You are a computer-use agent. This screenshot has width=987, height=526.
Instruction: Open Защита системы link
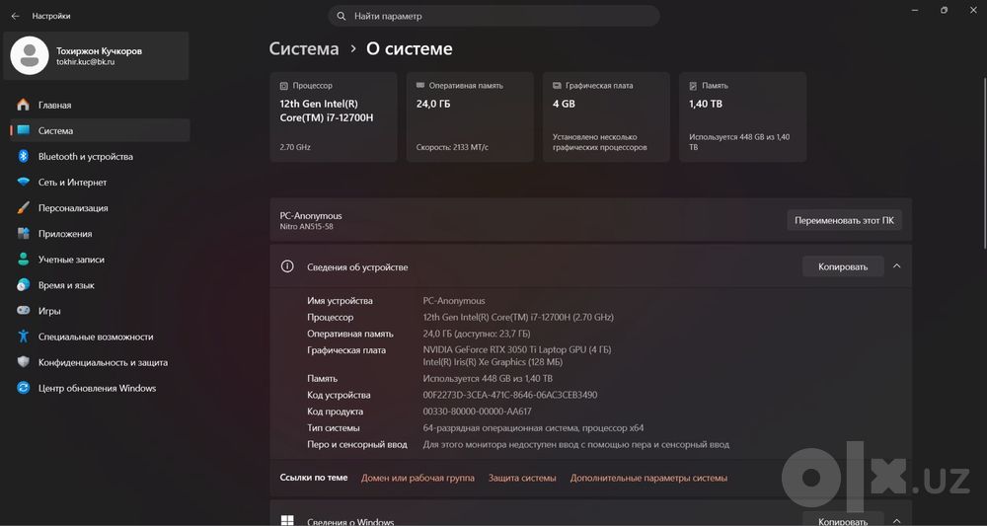pos(522,479)
